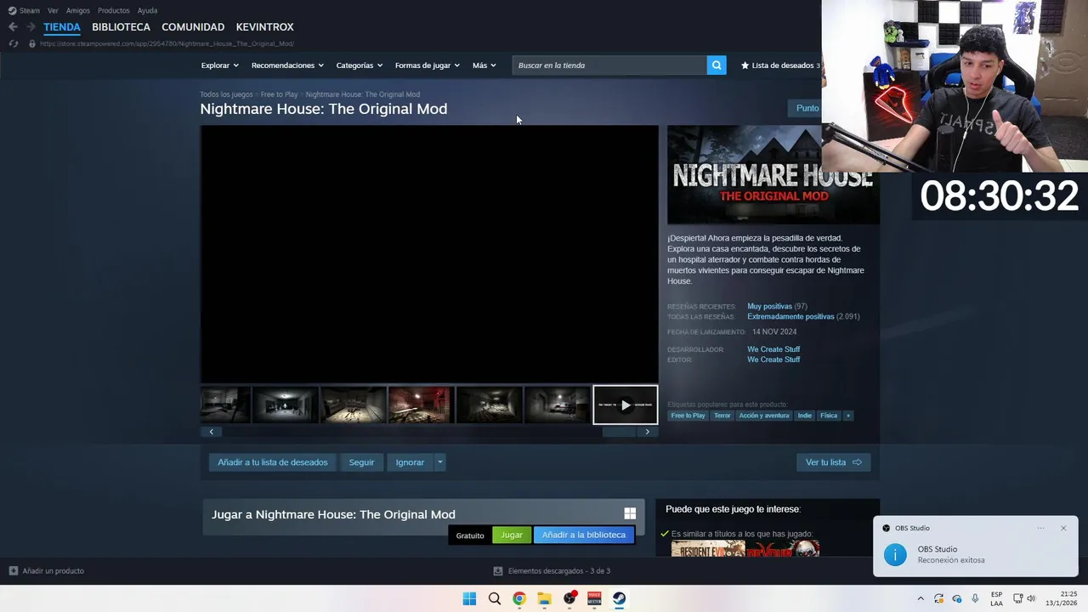Go back with the Steam back arrow
The width and height of the screenshot is (1088, 612).
tap(13, 27)
